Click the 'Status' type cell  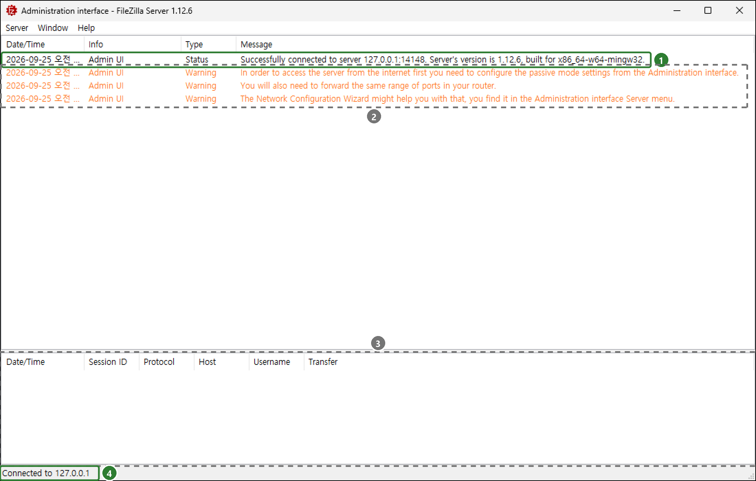(x=197, y=59)
